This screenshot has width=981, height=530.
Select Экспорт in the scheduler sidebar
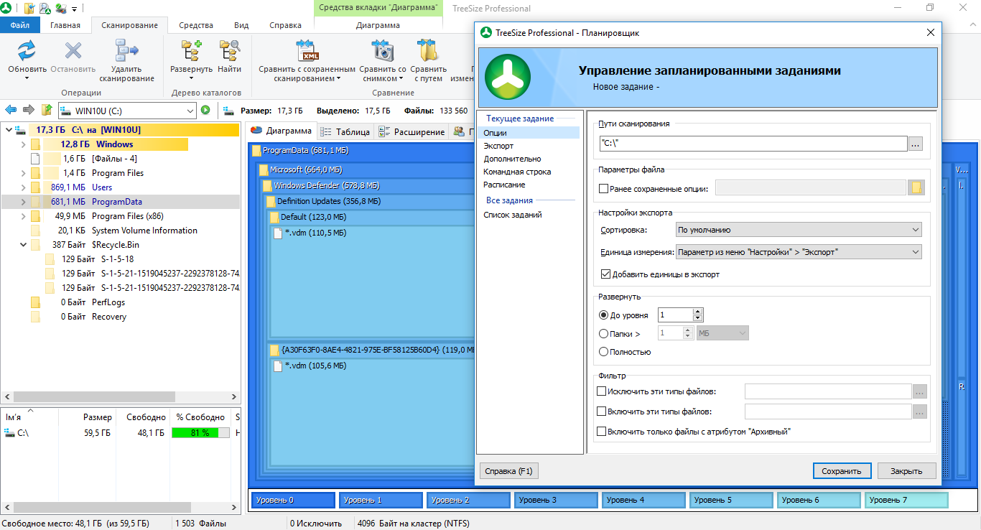click(498, 146)
